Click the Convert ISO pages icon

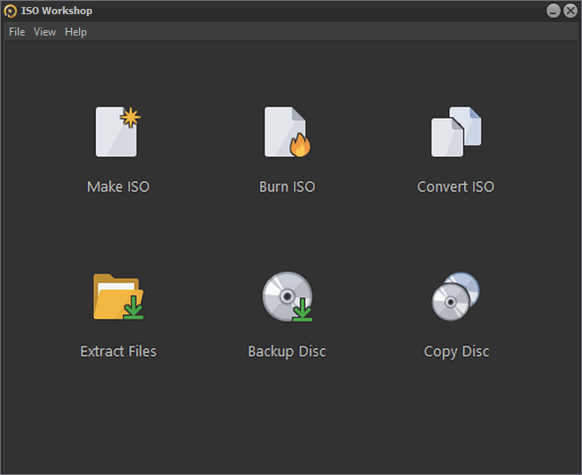coord(456,131)
